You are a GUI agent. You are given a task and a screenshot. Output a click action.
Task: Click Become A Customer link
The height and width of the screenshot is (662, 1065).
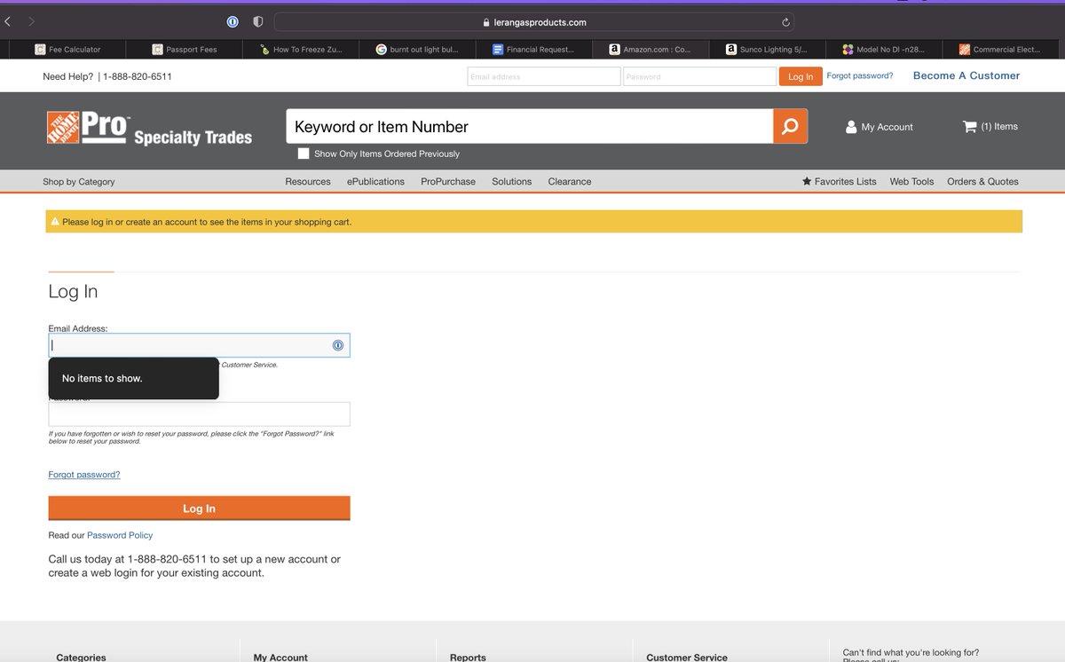coord(966,75)
